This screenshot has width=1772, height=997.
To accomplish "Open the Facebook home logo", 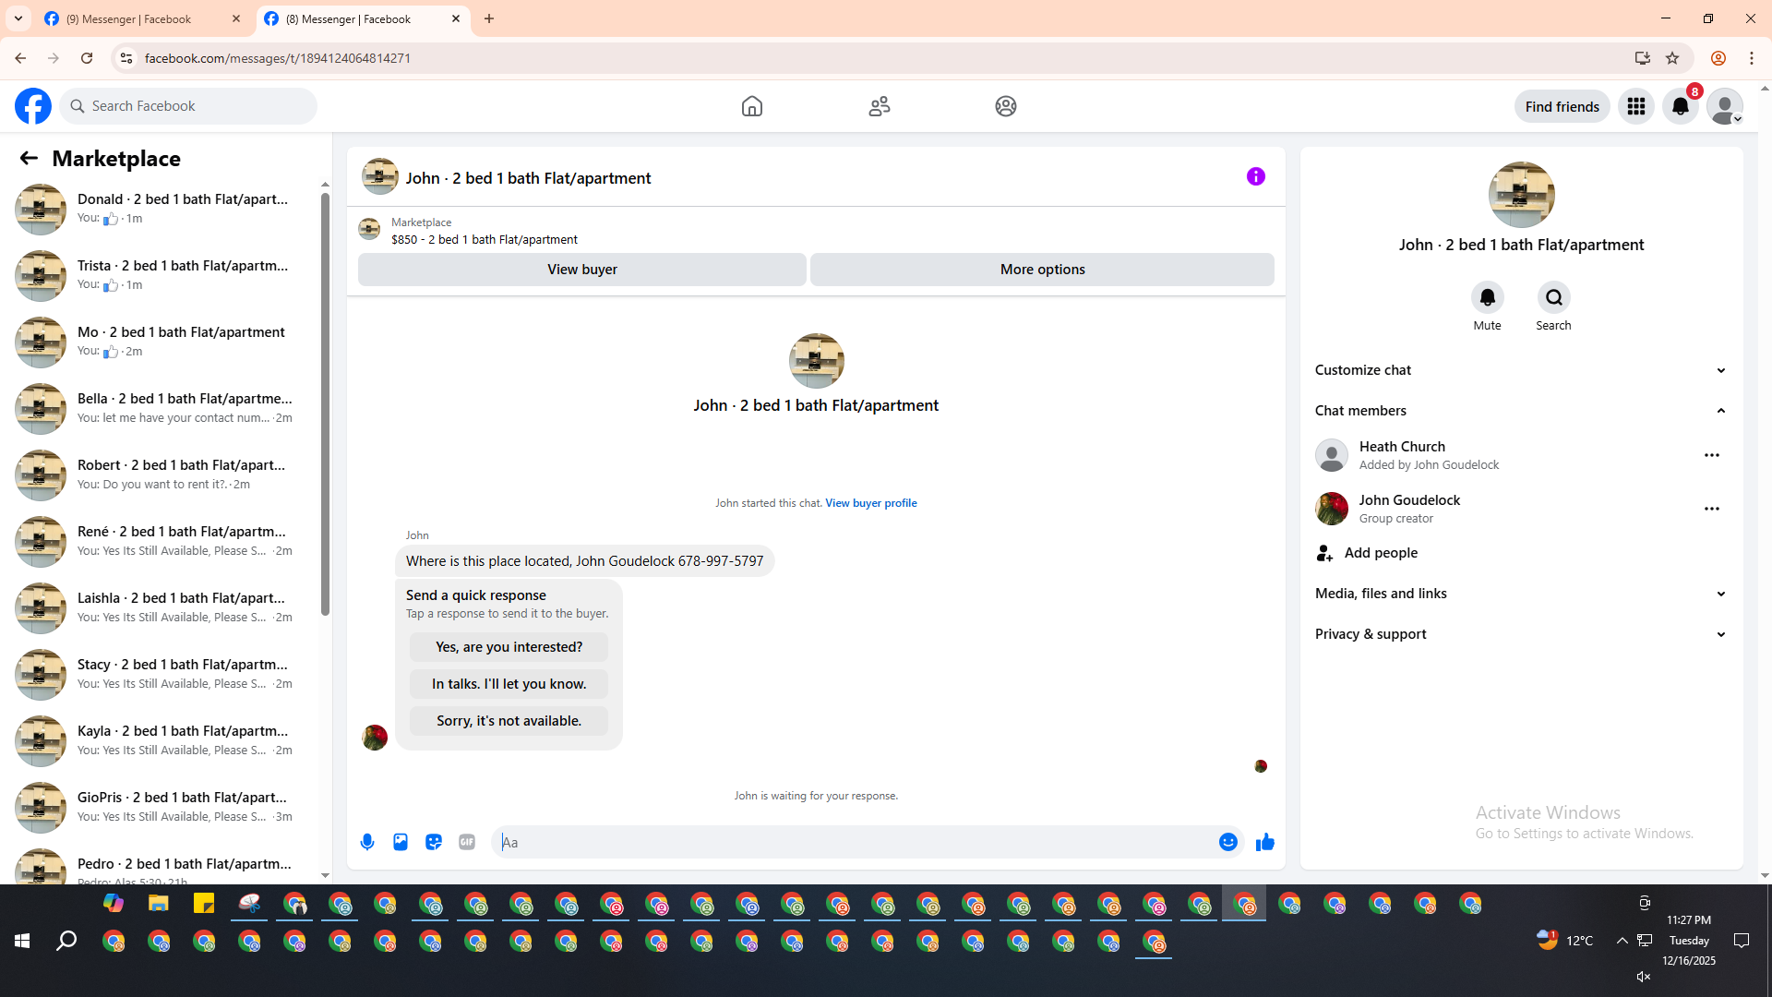I will coord(33,106).
